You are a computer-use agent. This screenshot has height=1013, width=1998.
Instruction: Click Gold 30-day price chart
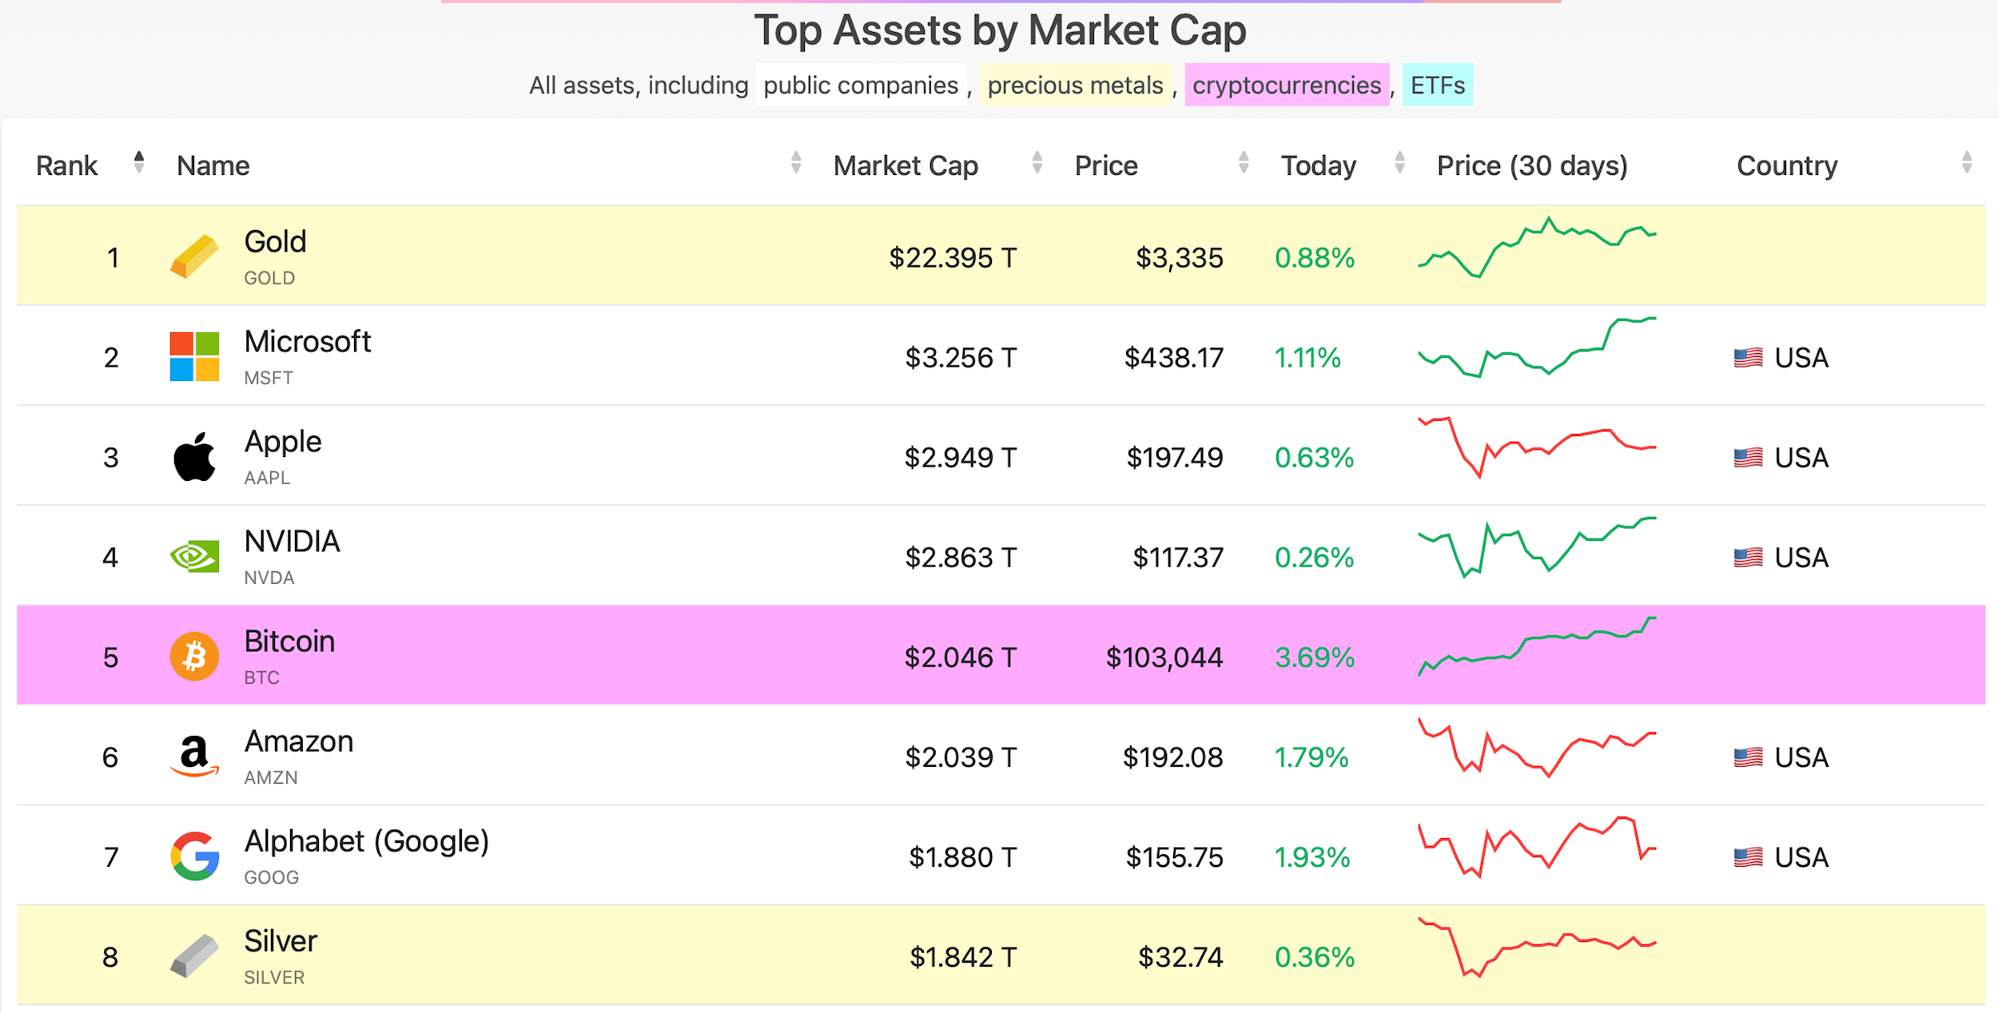point(1537,248)
